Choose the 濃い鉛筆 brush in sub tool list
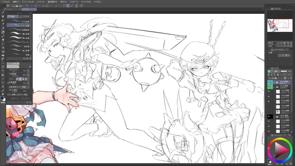Screen dimensions: 295x166 (x=18, y=34)
